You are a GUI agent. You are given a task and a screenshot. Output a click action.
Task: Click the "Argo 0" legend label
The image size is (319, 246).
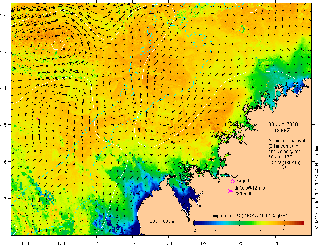click(244, 181)
